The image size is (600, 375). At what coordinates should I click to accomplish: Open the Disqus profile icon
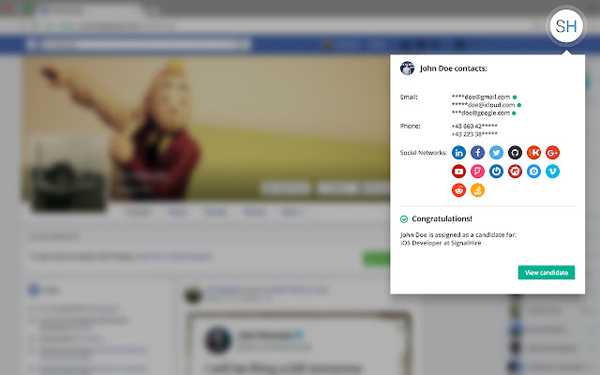pyautogui.click(x=534, y=172)
